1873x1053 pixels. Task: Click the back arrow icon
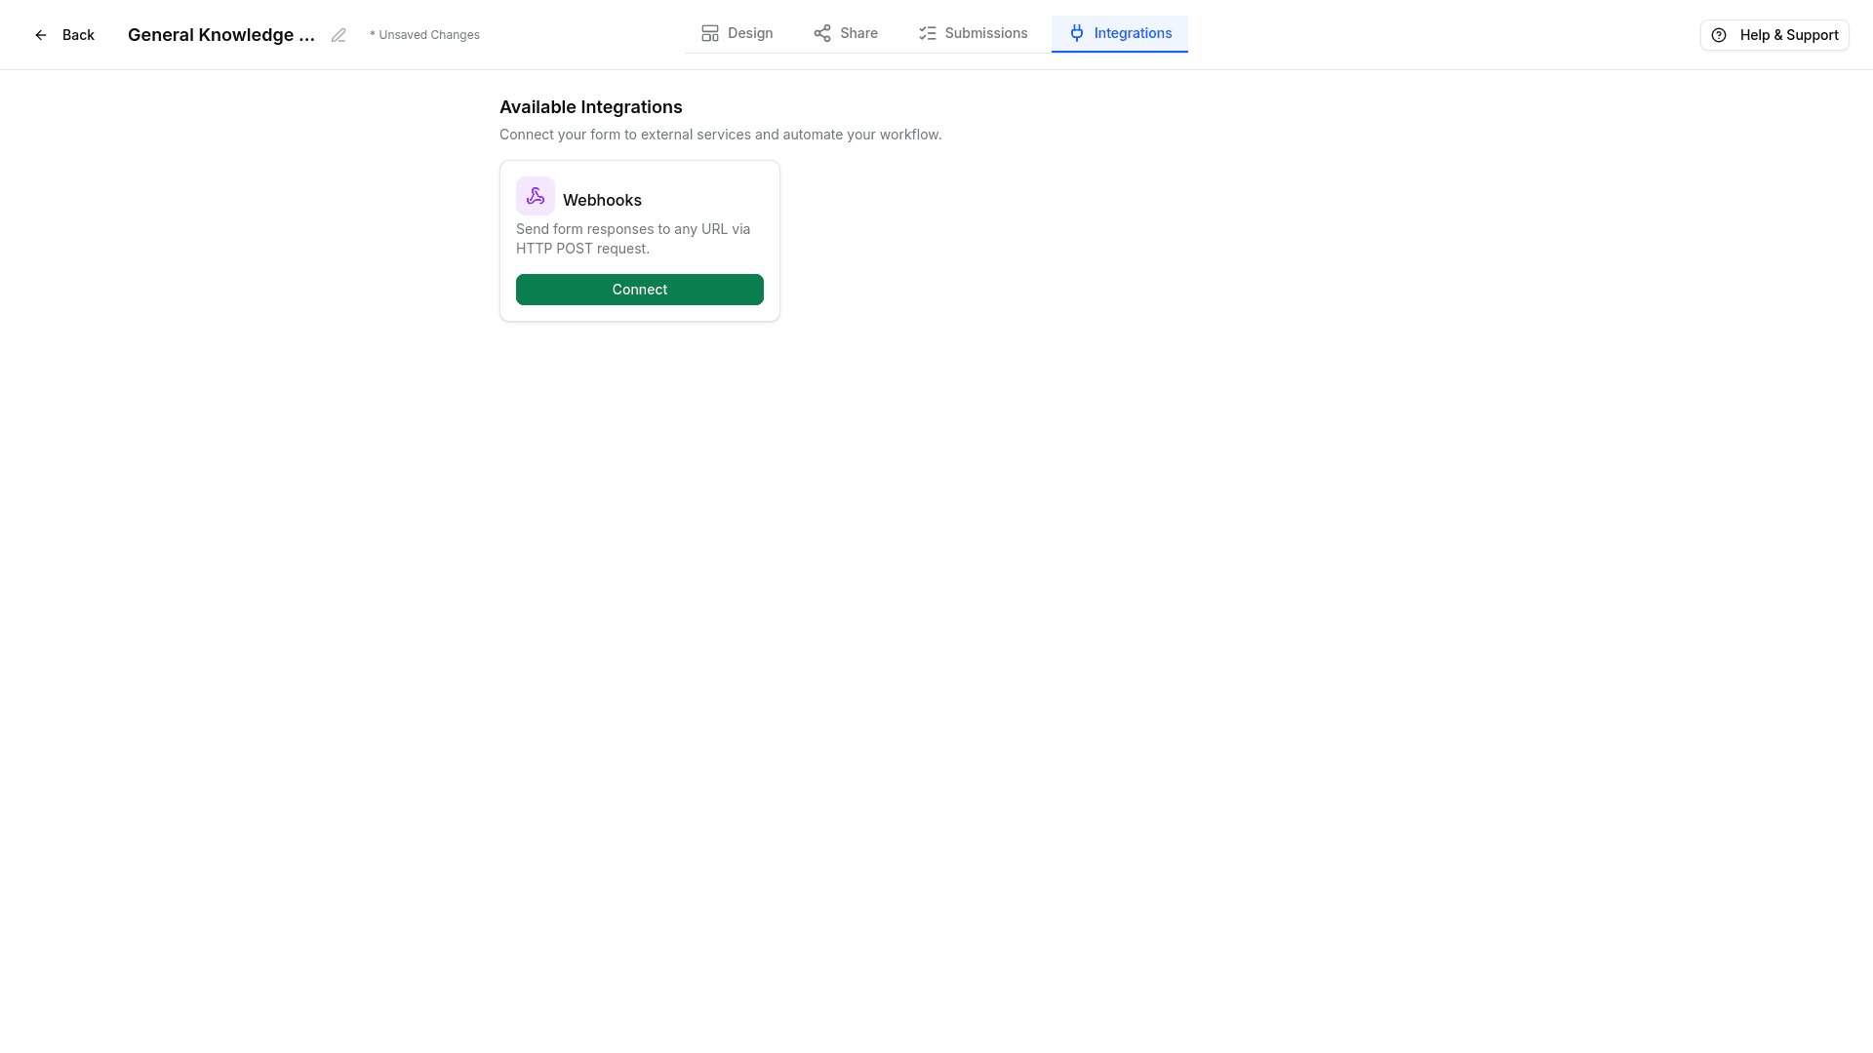(41, 34)
